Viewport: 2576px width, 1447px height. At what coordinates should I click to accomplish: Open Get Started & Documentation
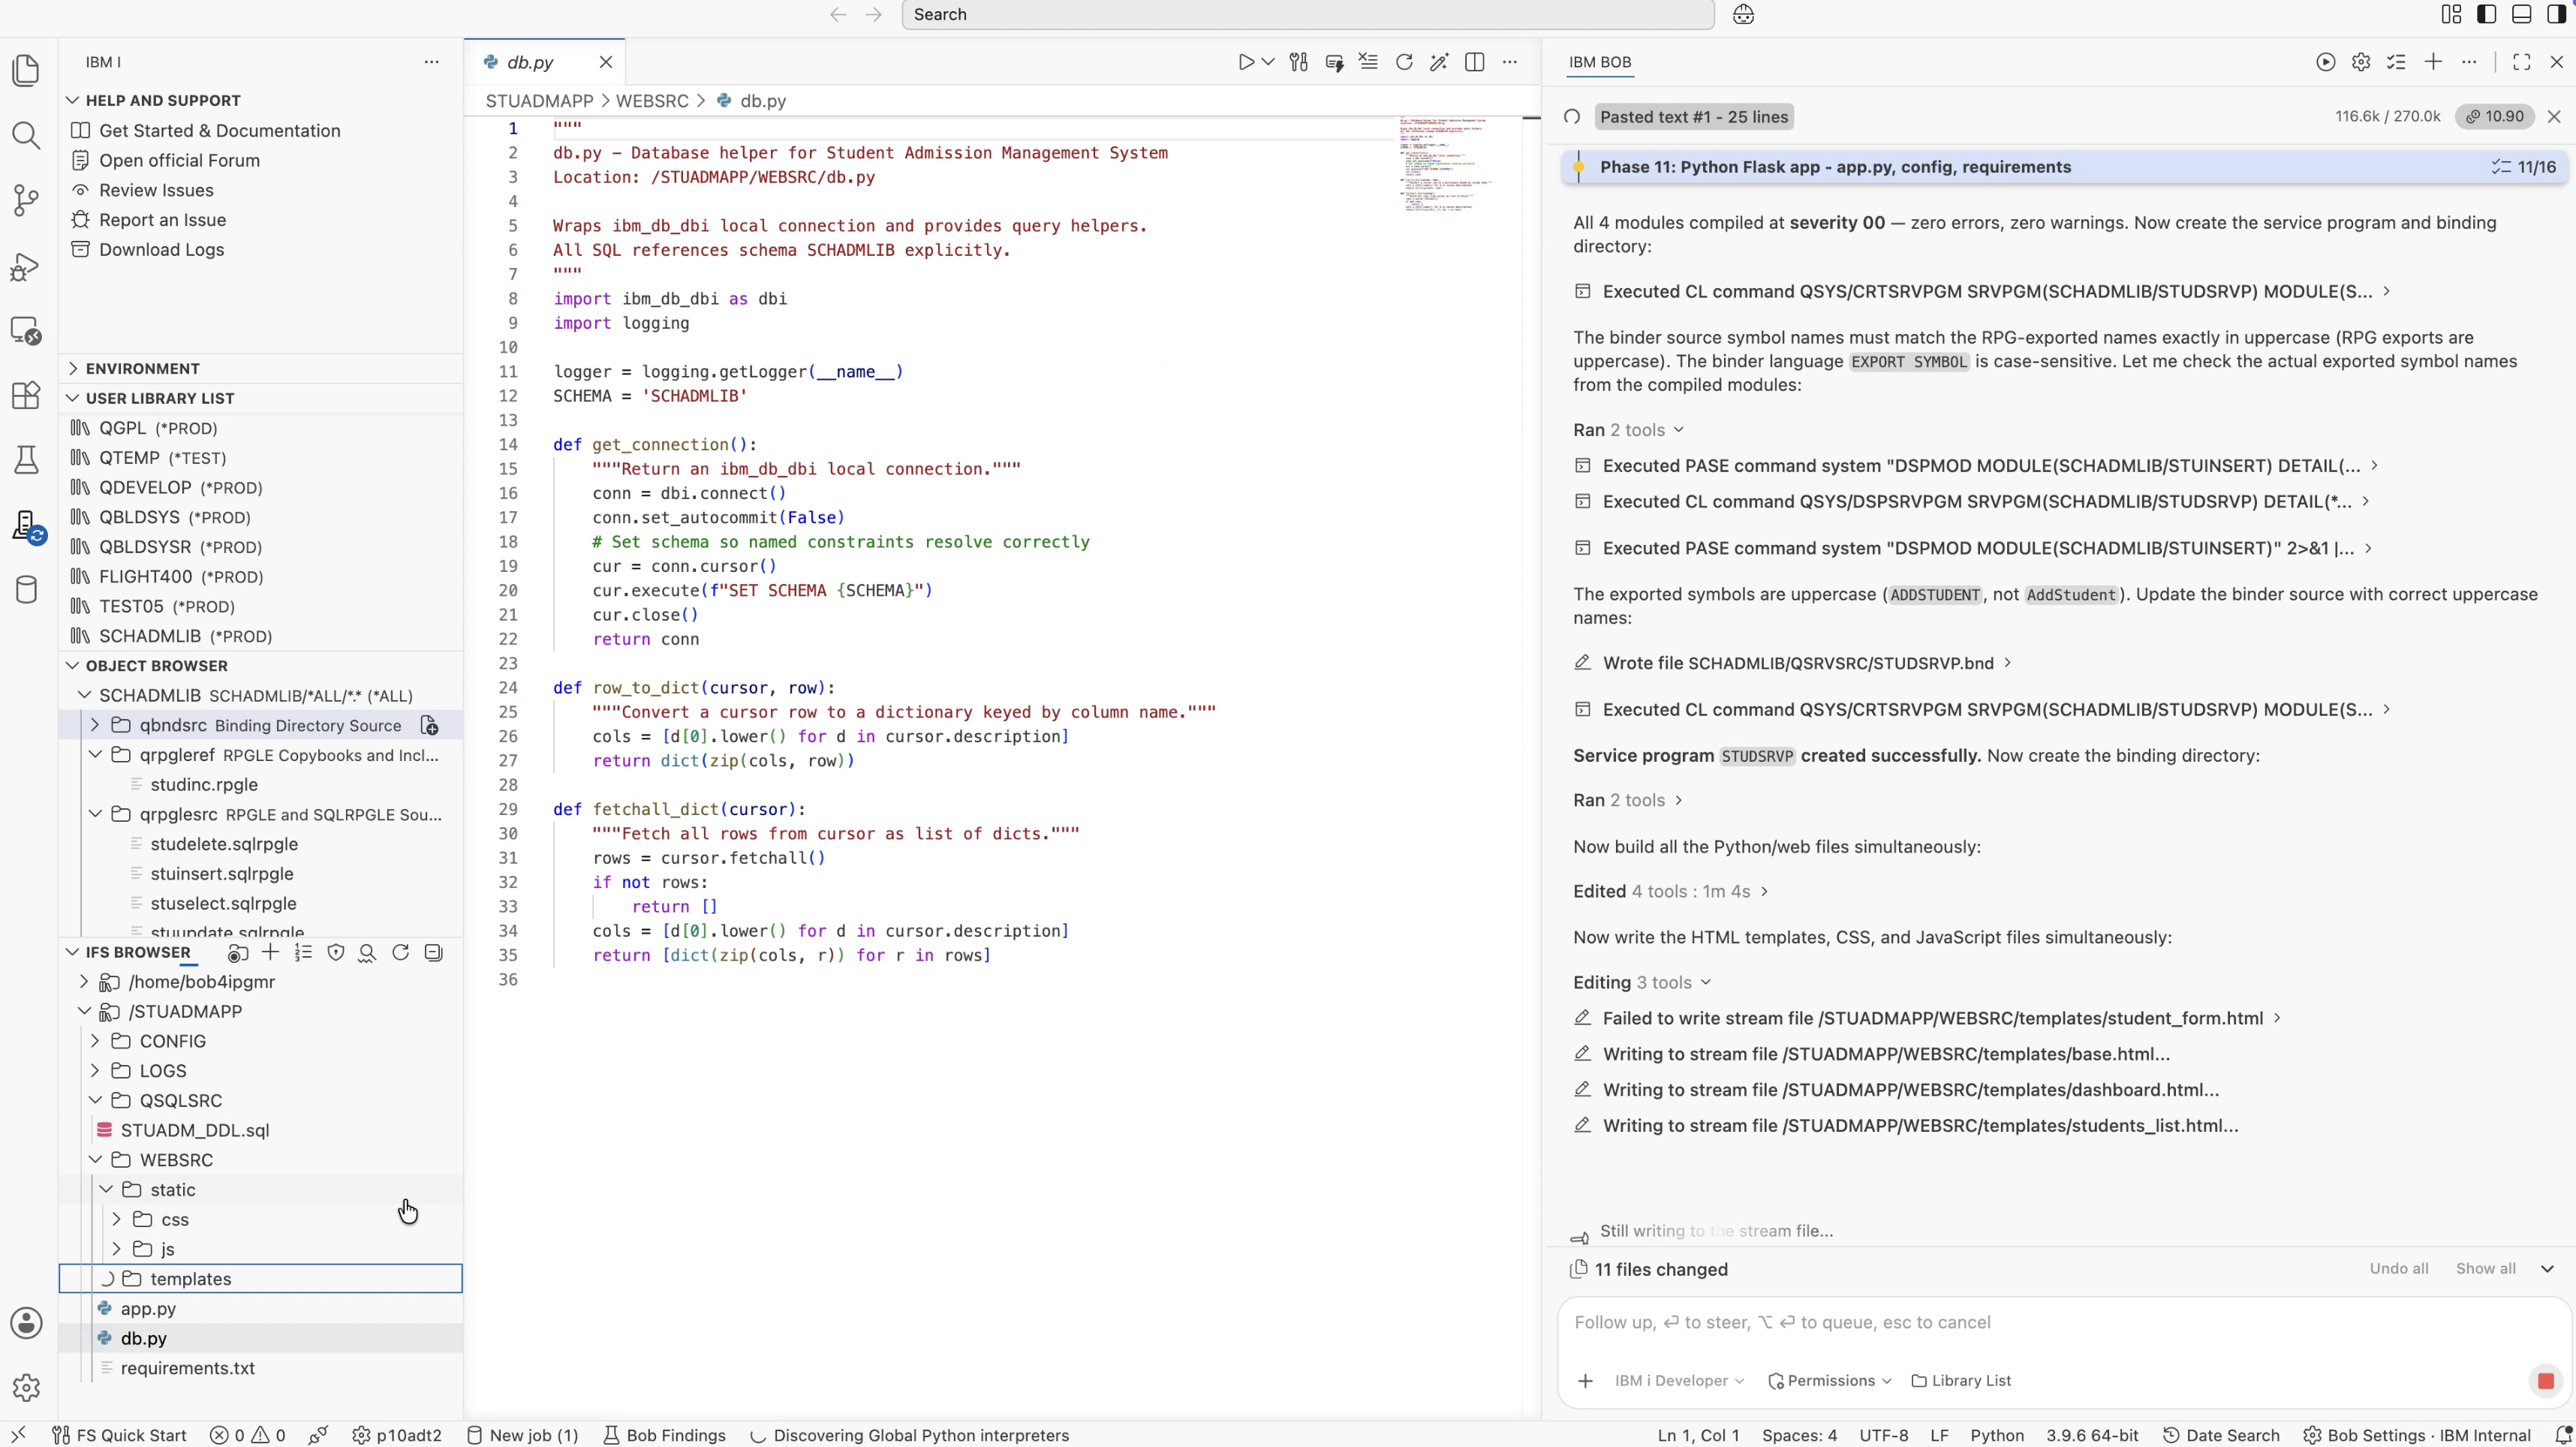click(219, 131)
